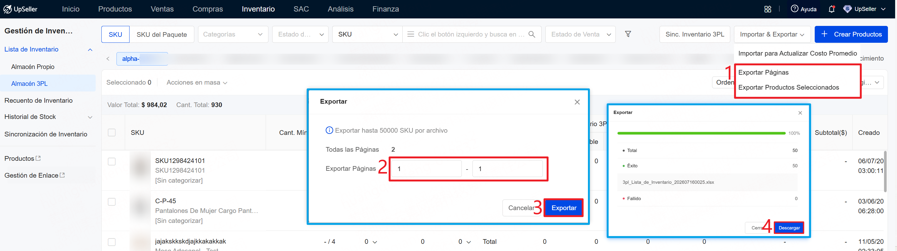Close the export progress dialog
Viewport: 897px width, 251px height.
pos(800,113)
